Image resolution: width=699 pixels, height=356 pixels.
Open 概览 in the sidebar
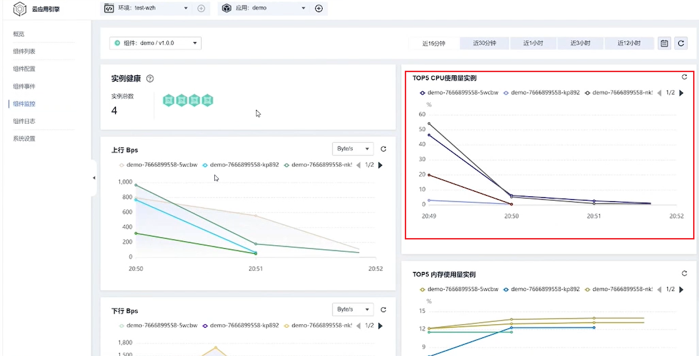tap(19, 34)
